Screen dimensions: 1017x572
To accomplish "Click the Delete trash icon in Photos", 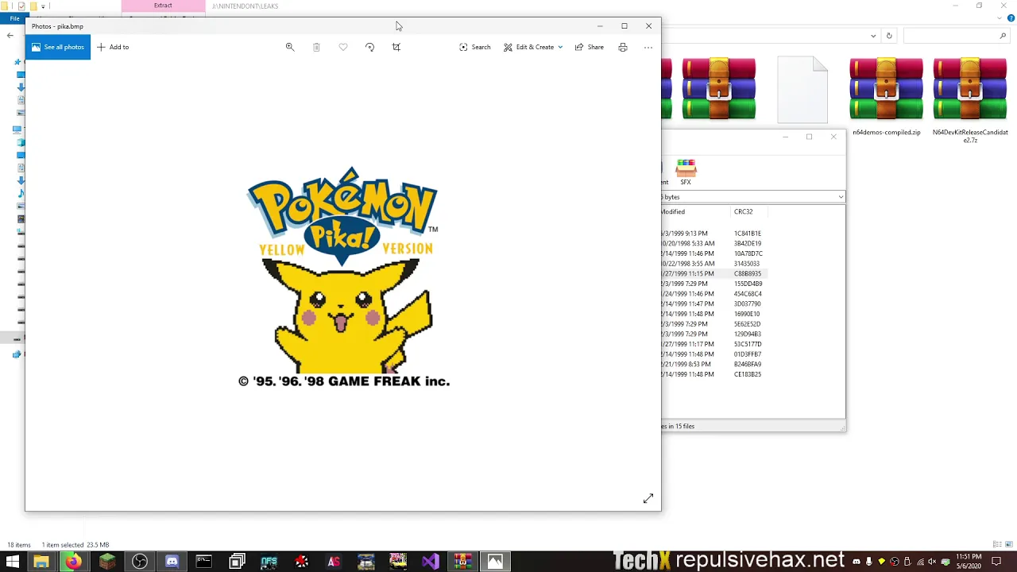I will click(x=316, y=47).
